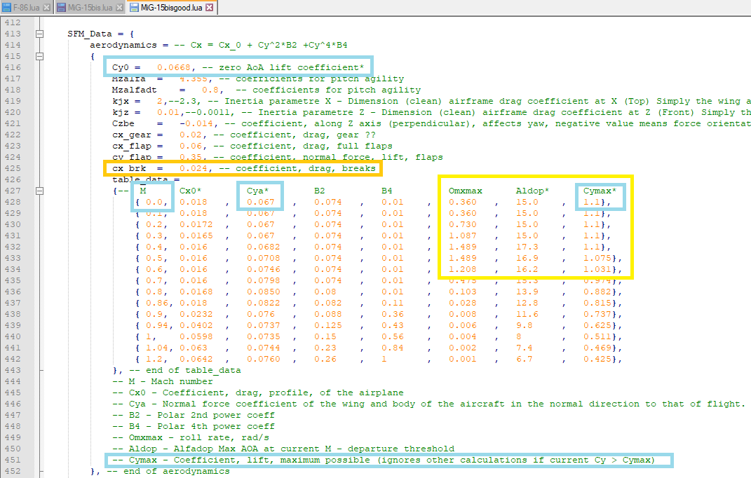This screenshot has height=478, width=751.
Task: Collapse the aerodynamics brace fold at line 415
Action: click(40, 57)
